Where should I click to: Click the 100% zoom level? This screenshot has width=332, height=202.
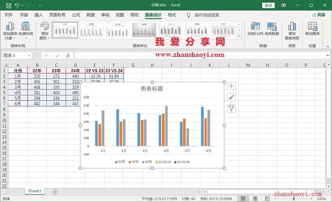(321, 199)
